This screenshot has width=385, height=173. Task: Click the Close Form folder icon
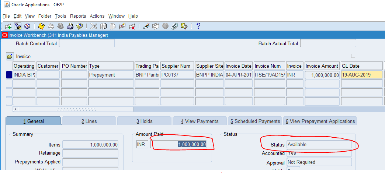coord(80,26)
